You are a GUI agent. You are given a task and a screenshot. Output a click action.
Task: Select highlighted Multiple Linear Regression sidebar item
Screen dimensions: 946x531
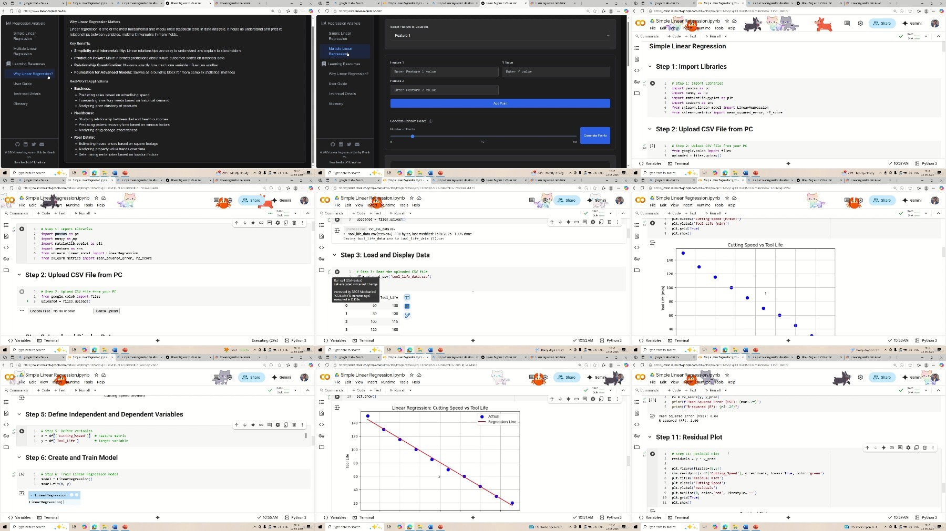coord(341,51)
